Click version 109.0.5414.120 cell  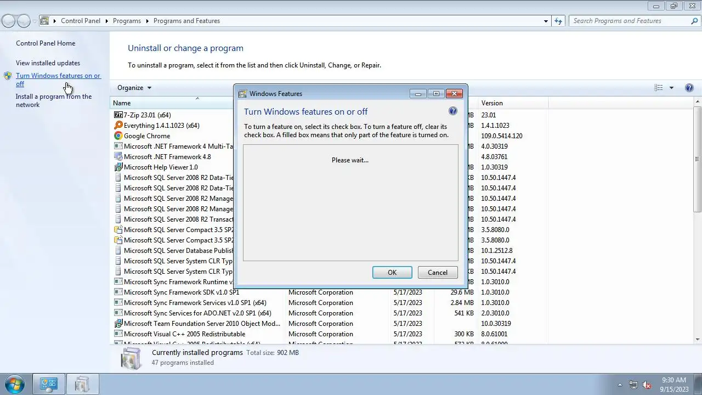(x=502, y=136)
